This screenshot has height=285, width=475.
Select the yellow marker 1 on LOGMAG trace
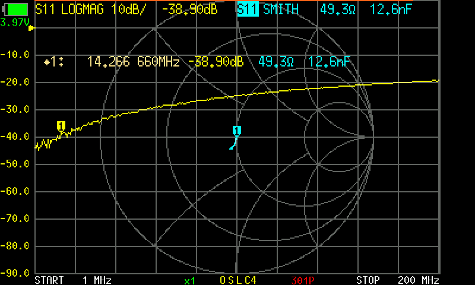tap(61, 126)
